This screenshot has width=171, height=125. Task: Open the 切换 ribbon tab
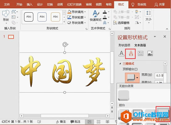[x=50, y=4]
